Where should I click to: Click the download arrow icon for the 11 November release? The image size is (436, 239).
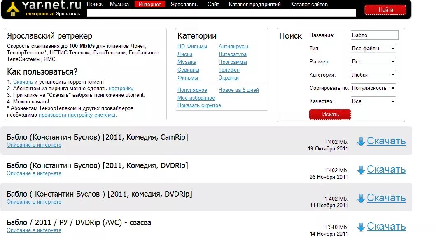point(361,198)
